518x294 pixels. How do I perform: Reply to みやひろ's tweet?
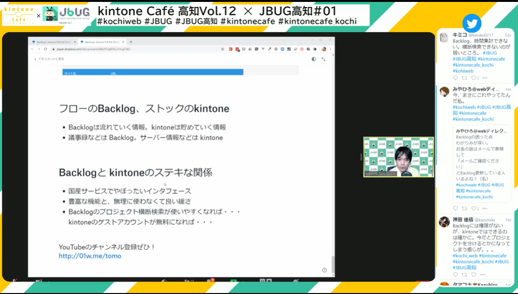click(x=455, y=208)
